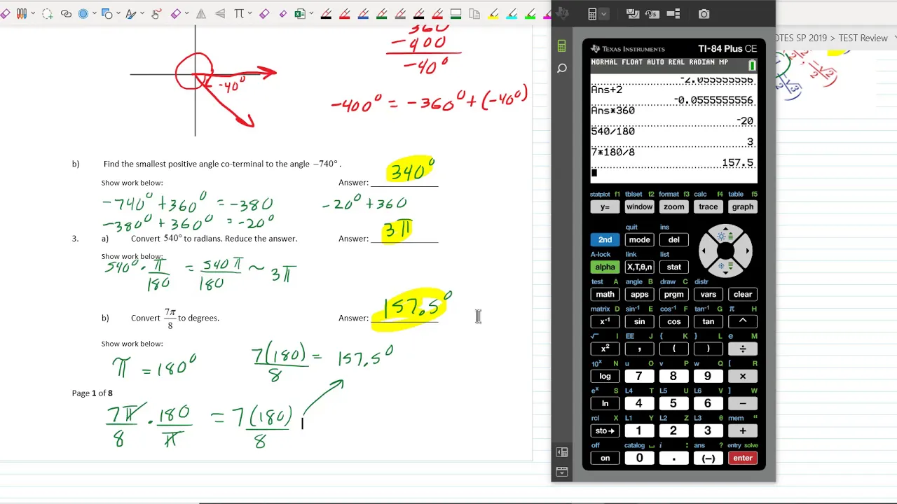Click the vars key
The width and height of the screenshot is (897, 504).
pyautogui.click(x=708, y=294)
